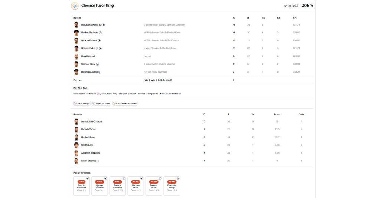Click play icon beside Ravindra Jadeja's batter row

click(100, 72)
